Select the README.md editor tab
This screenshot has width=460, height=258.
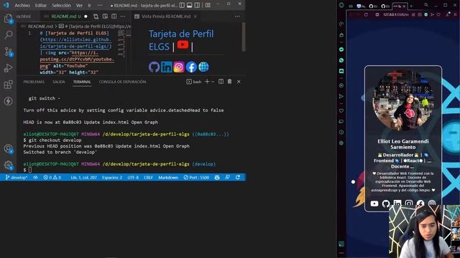coord(65,16)
